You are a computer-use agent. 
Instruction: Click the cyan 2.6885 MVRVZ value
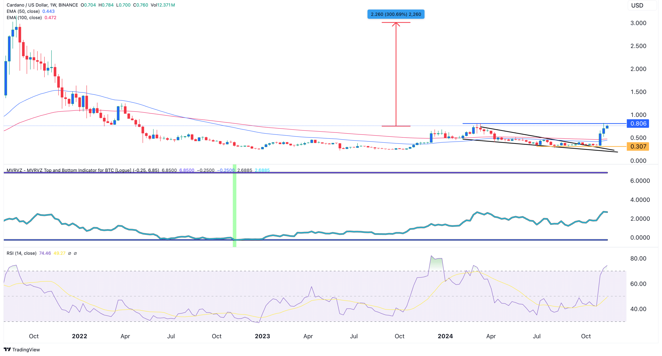tap(262, 170)
